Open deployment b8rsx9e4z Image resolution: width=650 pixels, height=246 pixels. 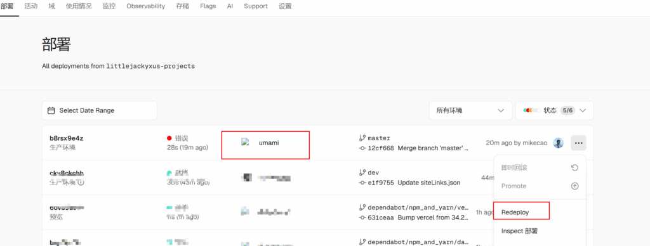(x=66, y=138)
